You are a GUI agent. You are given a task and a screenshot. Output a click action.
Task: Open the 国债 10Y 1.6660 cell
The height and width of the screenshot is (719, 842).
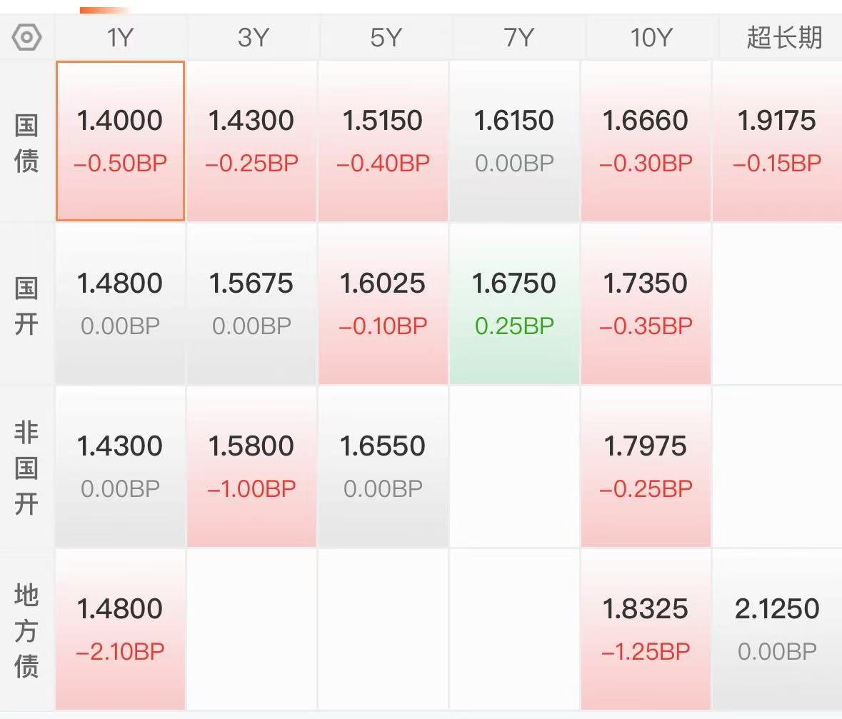[646, 141]
